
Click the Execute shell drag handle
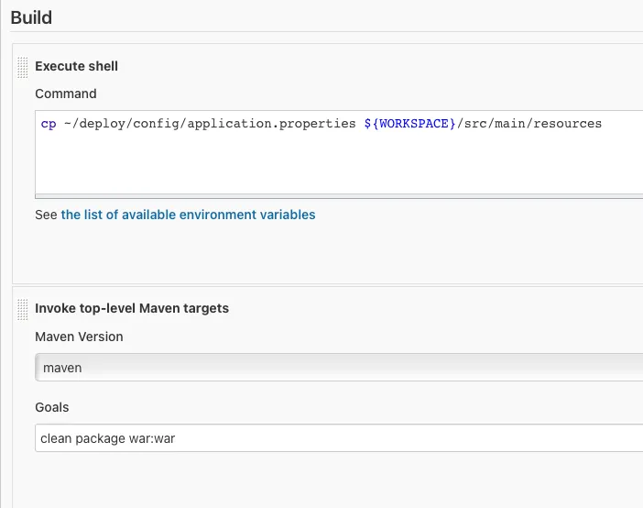pyautogui.click(x=23, y=67)
